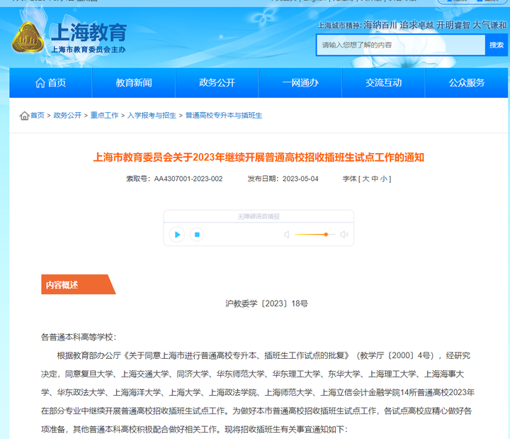Open the 一网通办 navigation tab
The image size is (510, 439).
(x=300, y=83)
